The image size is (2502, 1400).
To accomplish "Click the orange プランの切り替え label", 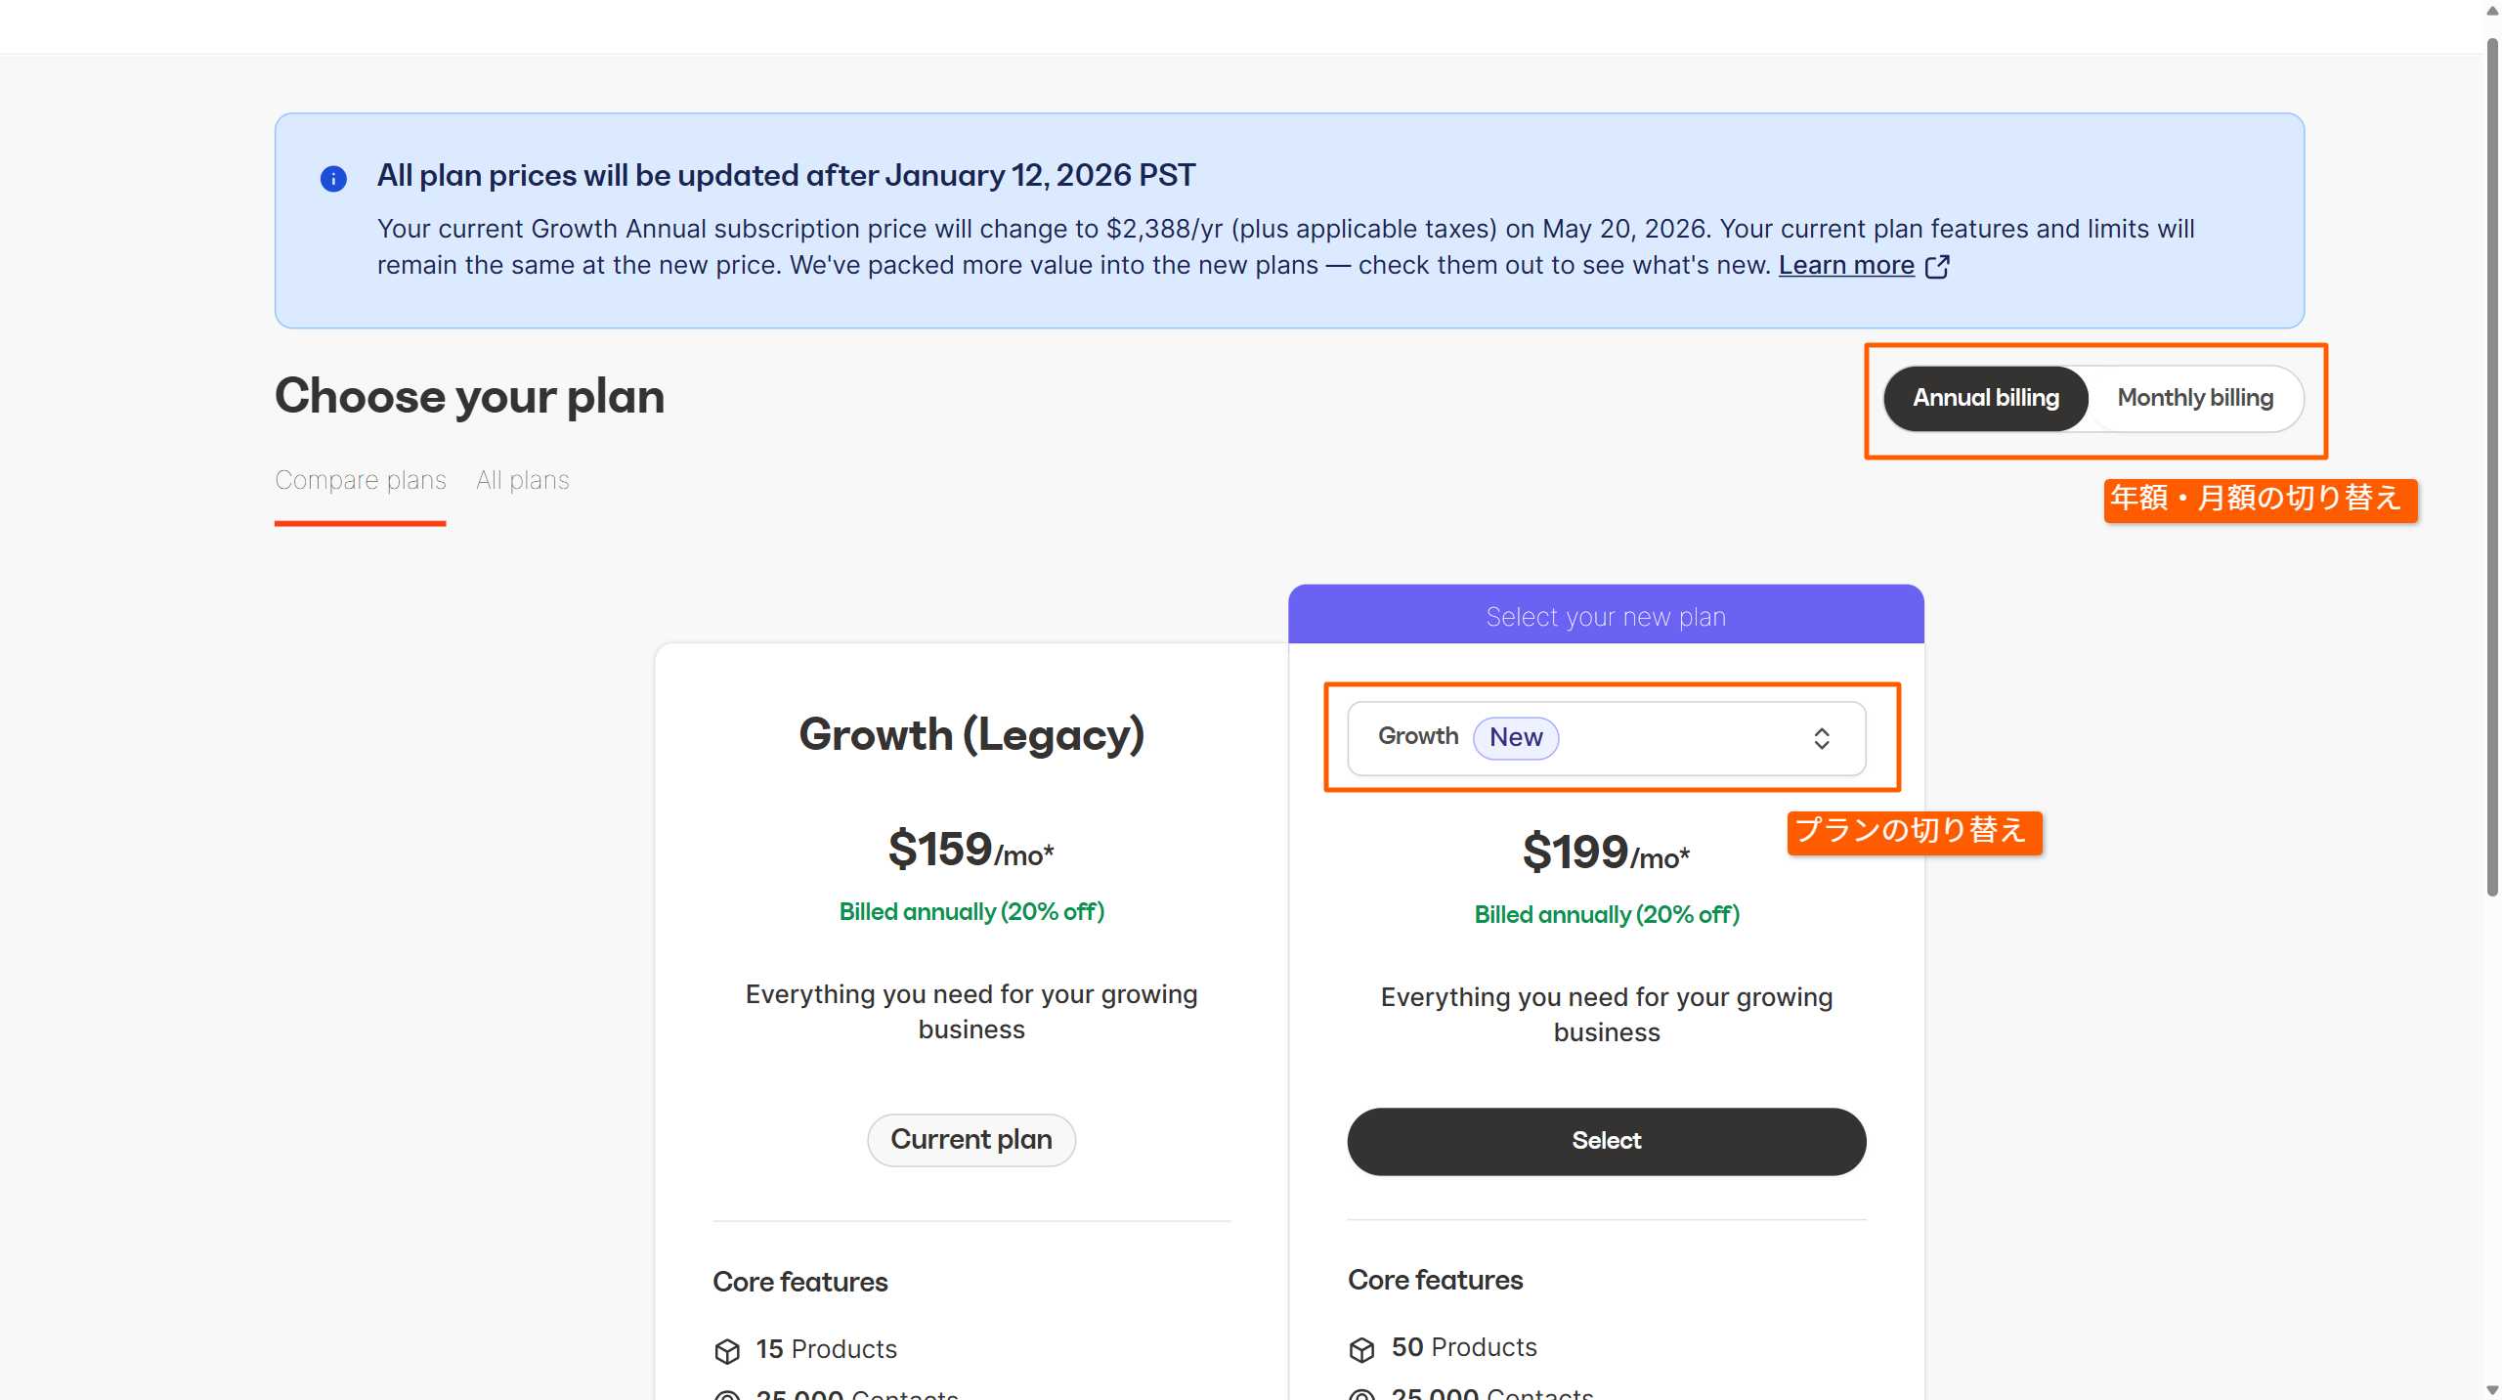I will tap(1914, 832).
